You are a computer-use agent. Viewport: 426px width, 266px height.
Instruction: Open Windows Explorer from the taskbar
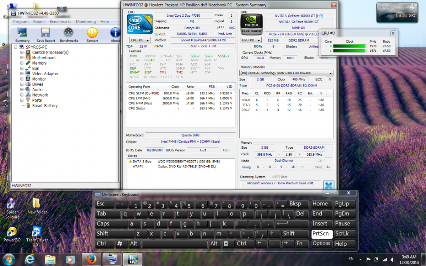pyautogui.click(x=50, y=260)
